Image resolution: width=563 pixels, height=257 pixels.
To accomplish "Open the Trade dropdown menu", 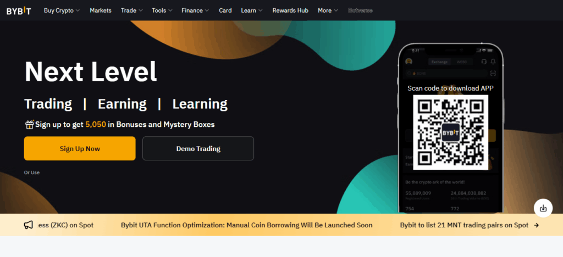I will tap(131, 10).
